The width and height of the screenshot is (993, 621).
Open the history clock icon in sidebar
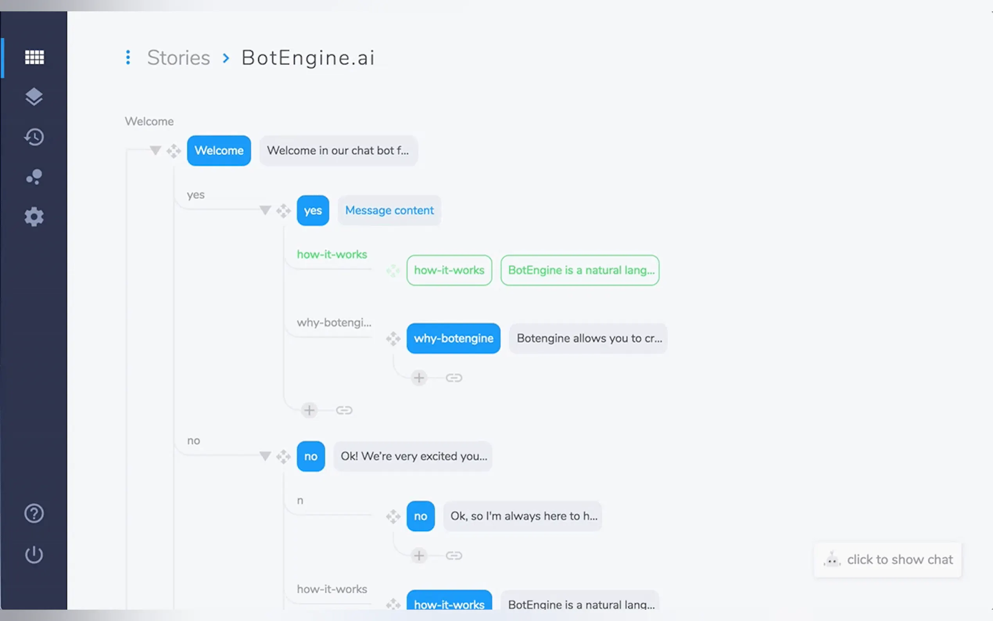coord(34,137)
